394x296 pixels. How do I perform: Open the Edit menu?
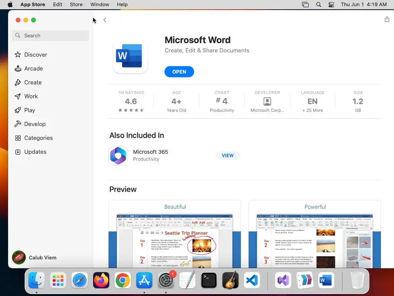58,5
